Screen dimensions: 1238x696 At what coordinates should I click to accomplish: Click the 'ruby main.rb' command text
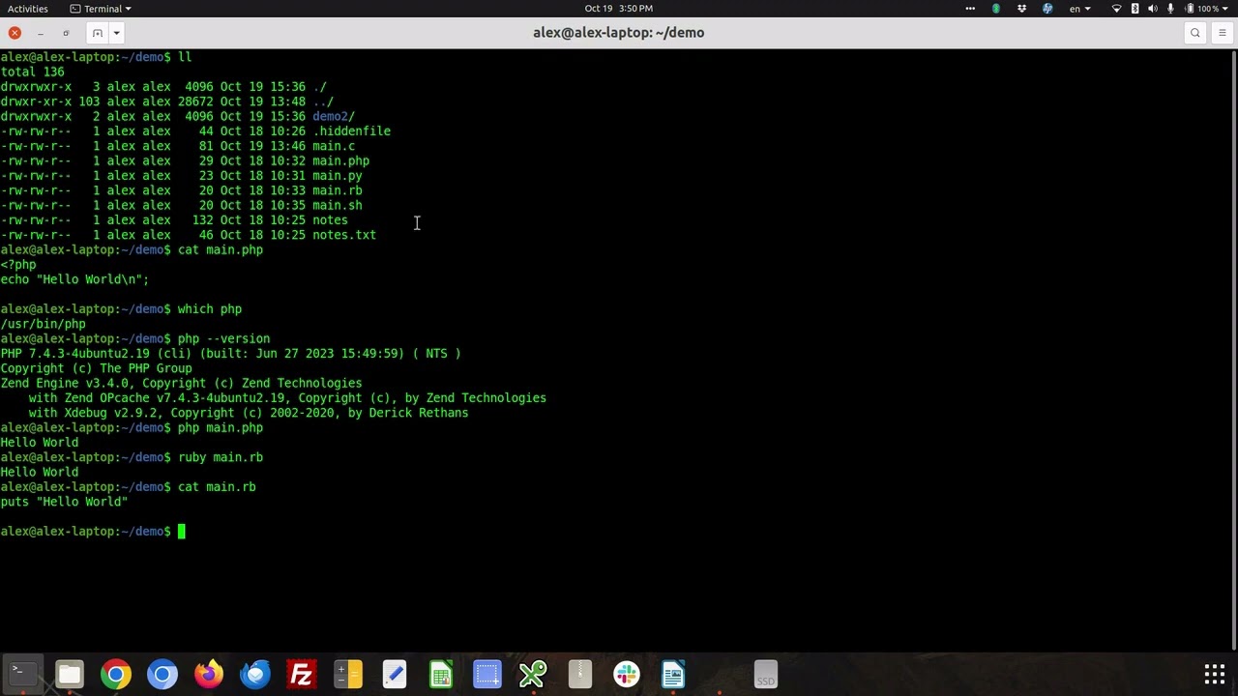(221, 457)
